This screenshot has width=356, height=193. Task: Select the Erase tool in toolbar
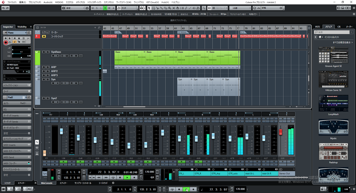coord(166,8)
